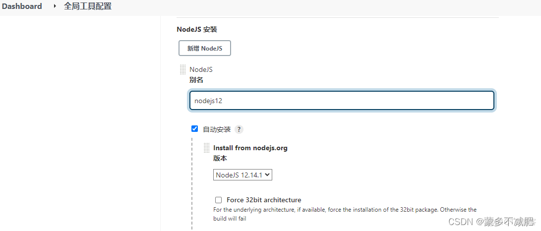Grab the drag handle beside NodeJS entry
Viewport: 541px width, 231px height.
(x=183, y=70)
